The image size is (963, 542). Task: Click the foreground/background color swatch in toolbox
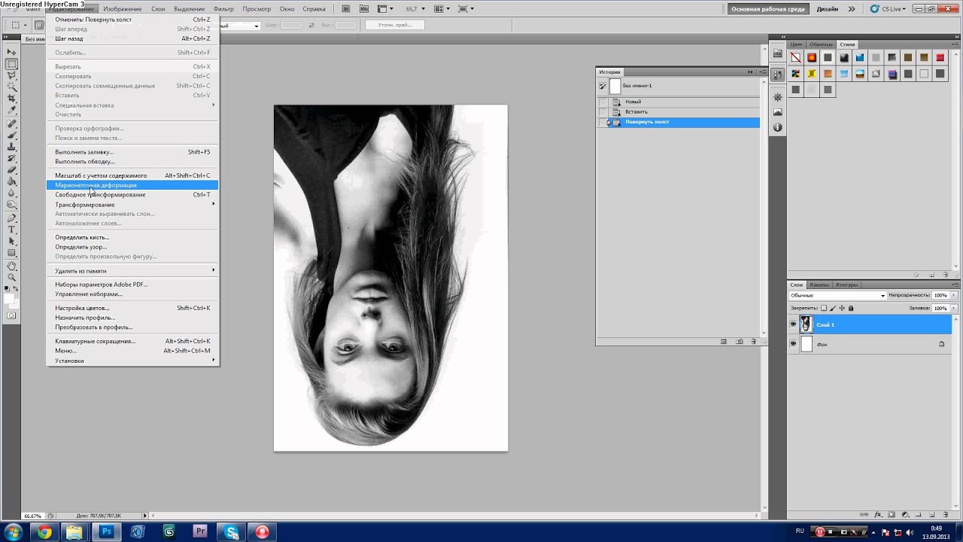11,300
